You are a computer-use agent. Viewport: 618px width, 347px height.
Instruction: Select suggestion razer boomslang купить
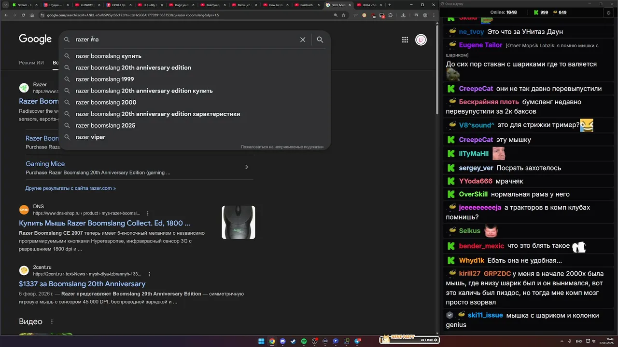coord(195,56)
